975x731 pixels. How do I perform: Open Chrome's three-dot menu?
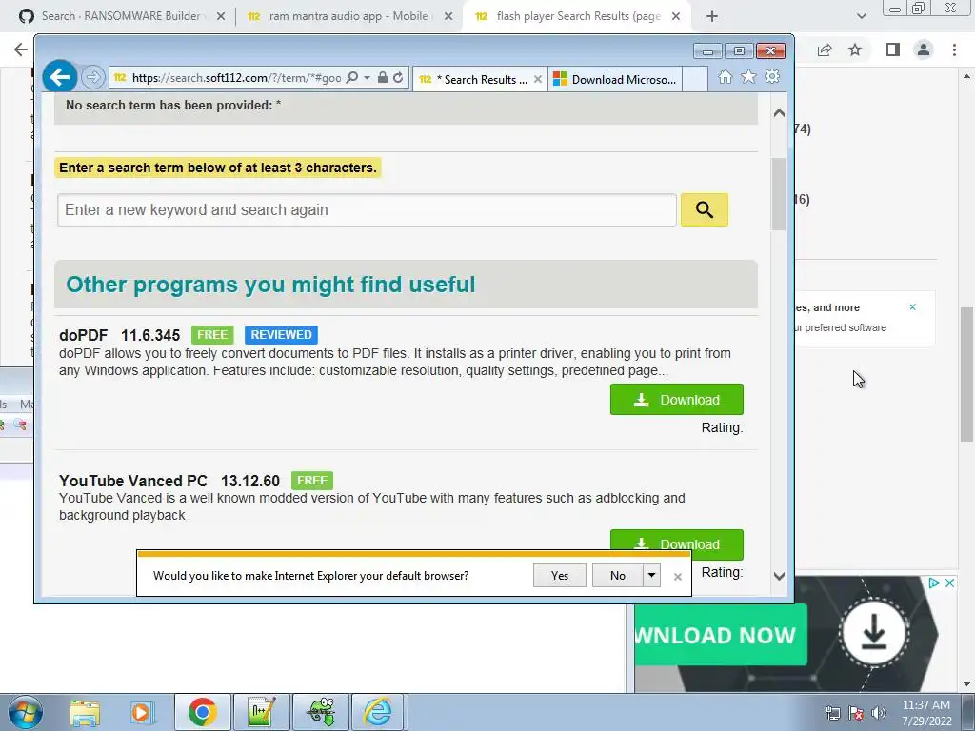954,49
